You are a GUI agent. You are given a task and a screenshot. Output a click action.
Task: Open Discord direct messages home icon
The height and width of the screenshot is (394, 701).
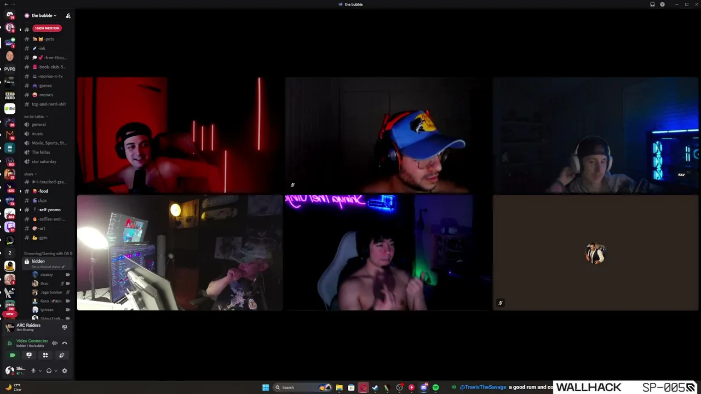tap(9, 15)
